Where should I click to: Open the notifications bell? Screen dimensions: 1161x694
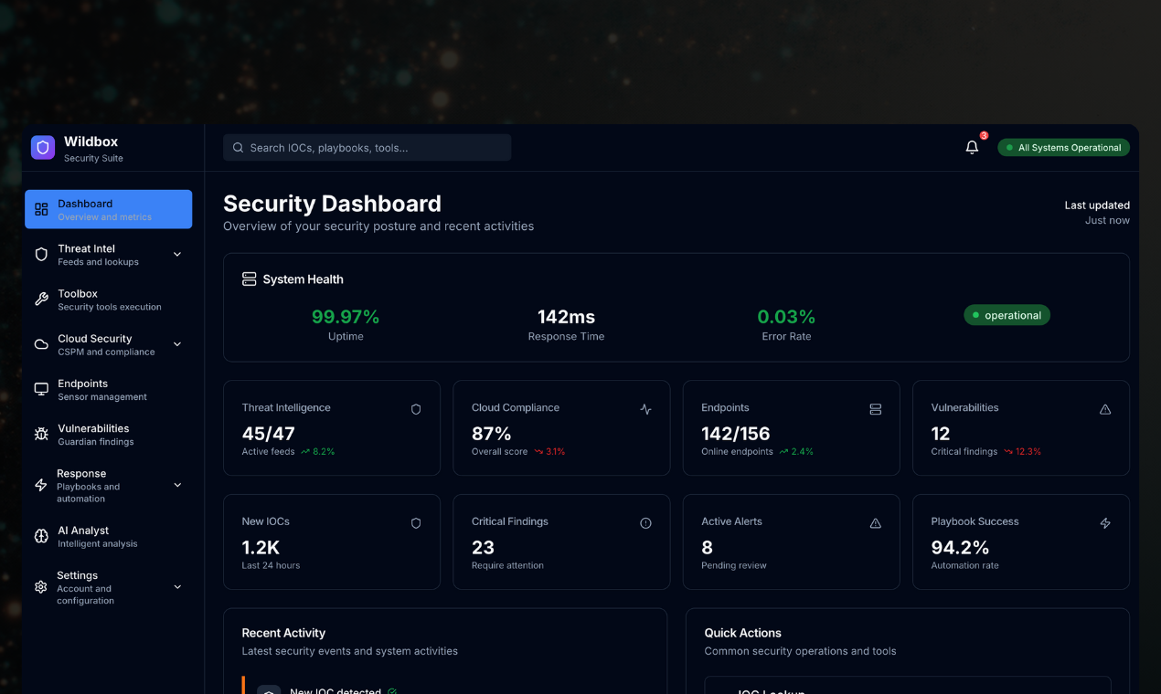[x=972, y=147]
